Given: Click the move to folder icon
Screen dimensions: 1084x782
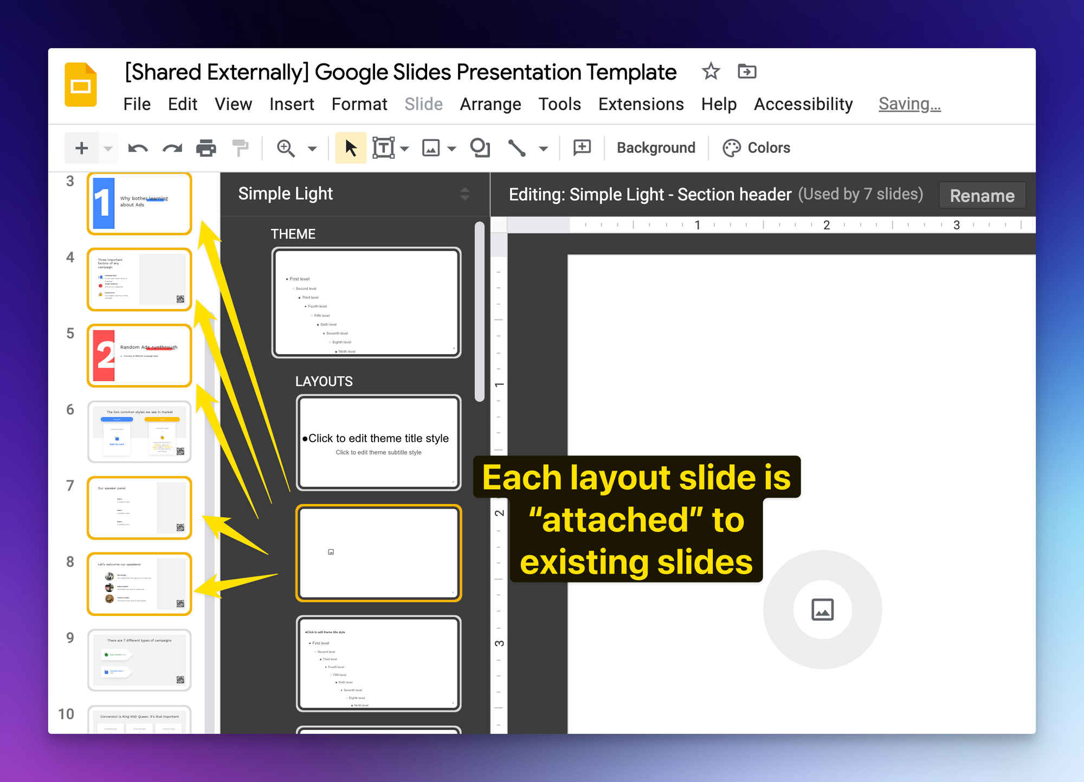Looking at the screenshot, I should click(747, 71).
